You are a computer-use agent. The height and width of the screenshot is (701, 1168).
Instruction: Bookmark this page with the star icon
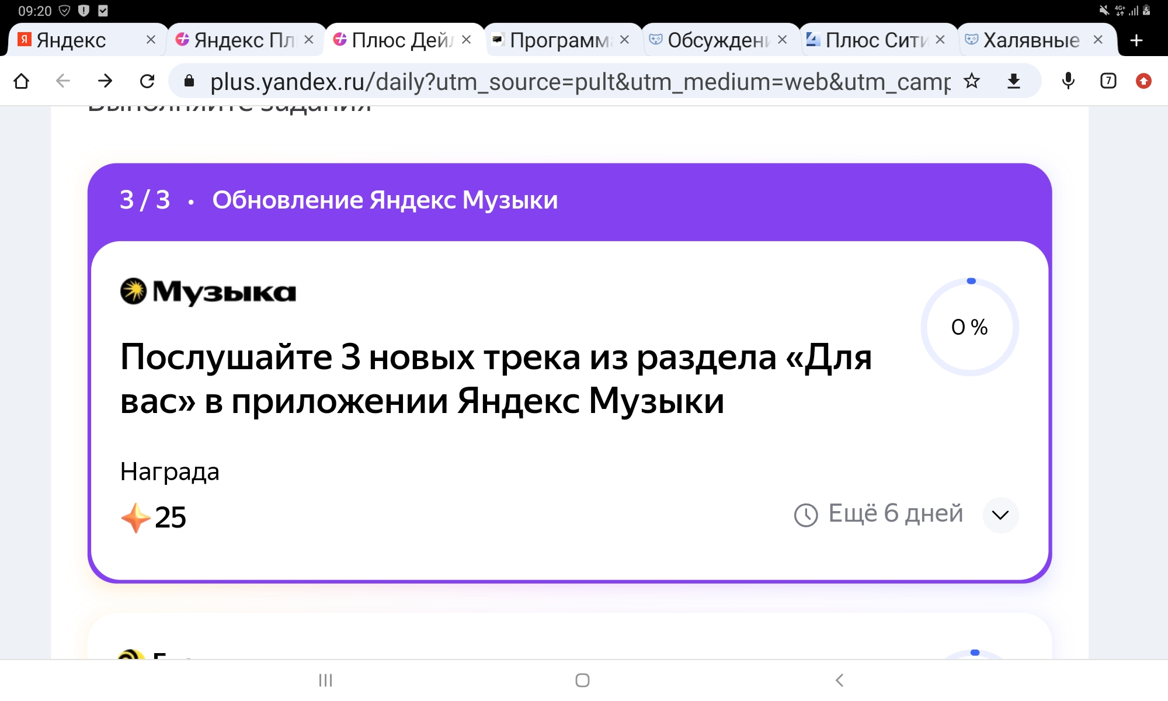pyautogui.click(x=972, y=81)
